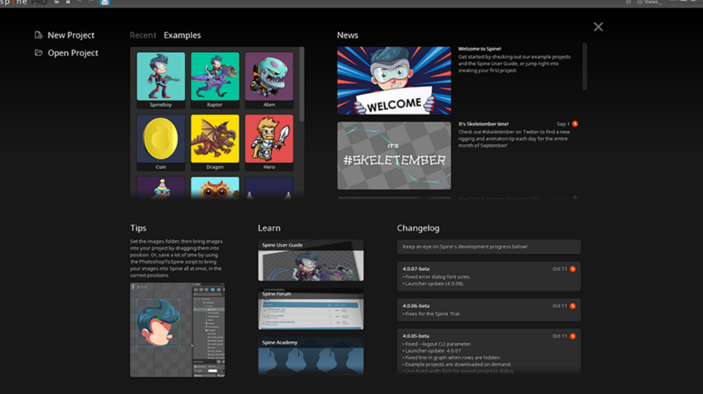Click the News section heading
Screen dimensions: 703x394
[x=347, y=35]
